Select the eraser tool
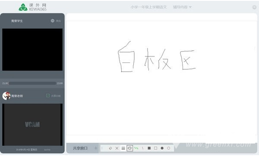The width and height of the screenshot is (259, 156). click(111, 148)
